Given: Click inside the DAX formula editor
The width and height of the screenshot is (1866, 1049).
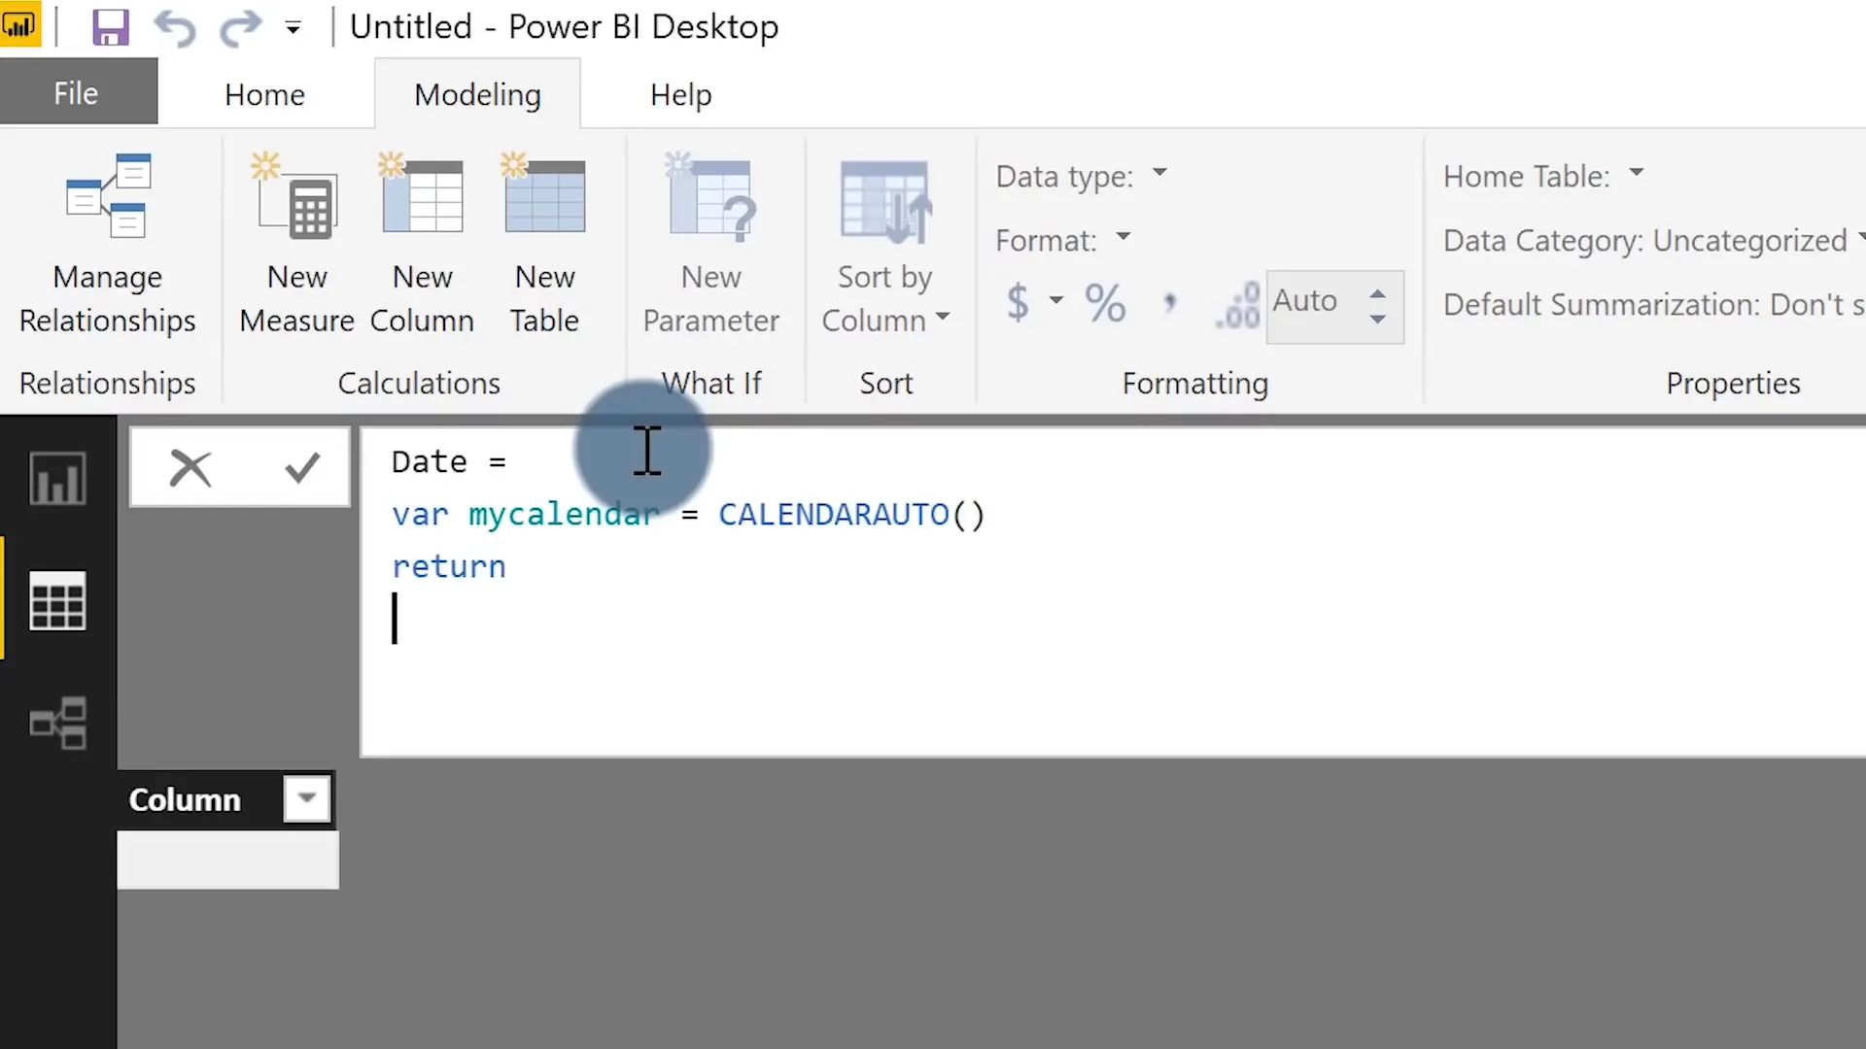Looking at the screenshot, I should tap(1113, 592).
